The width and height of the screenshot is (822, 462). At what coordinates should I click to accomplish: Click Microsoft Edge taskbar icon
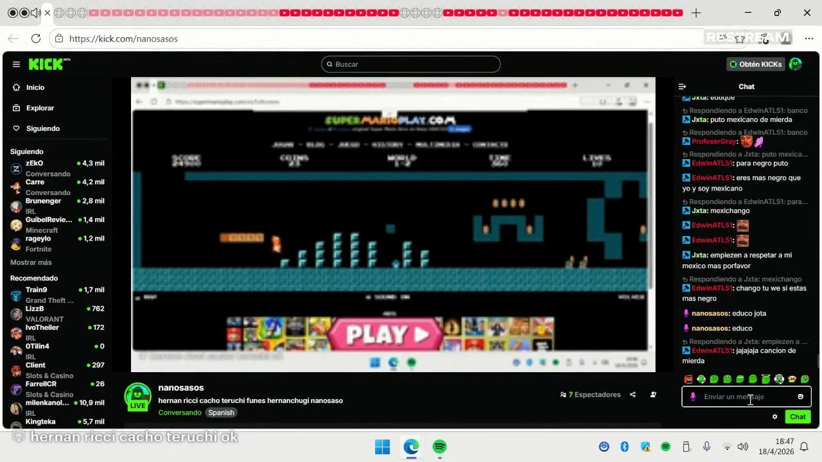click(x=411, y=447)
